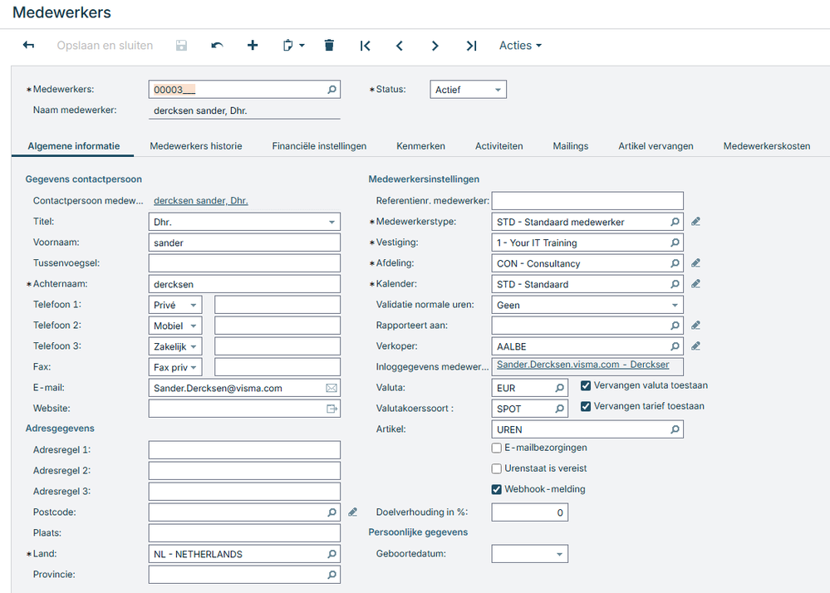The height and width of the screenshot is (593, 830).
Task: Open the Artikel vervangen tab
Action: coord(656,146)
